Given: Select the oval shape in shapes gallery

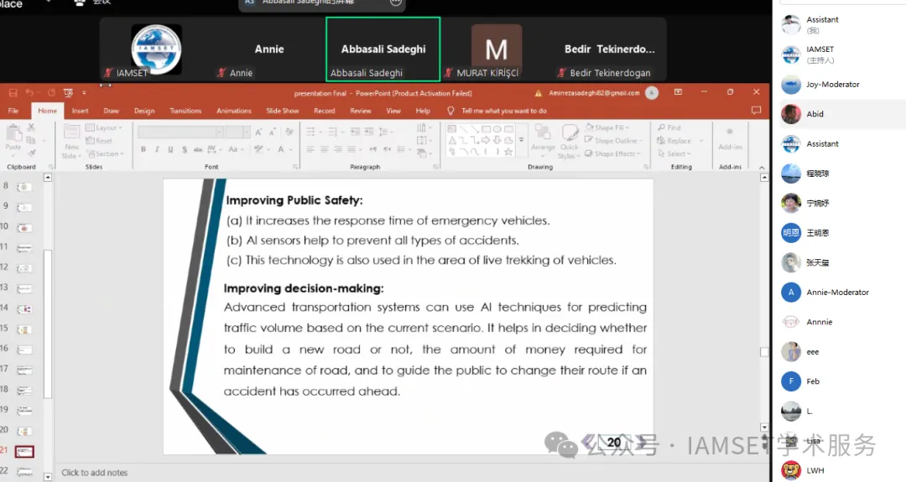Looking at the screenshot, I should pyautogui.click(x=497, y=129).
